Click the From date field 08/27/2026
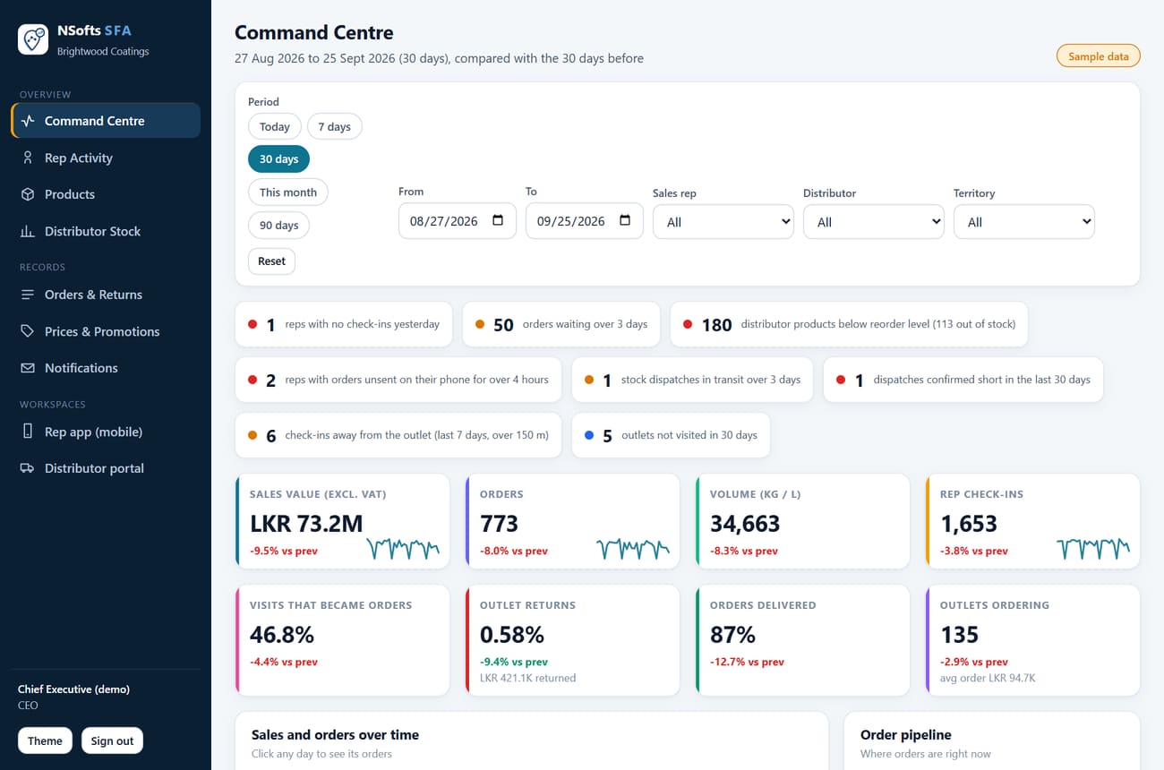 (x=458, y=221)
